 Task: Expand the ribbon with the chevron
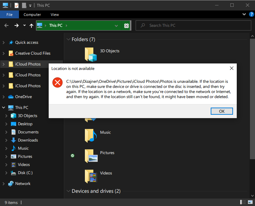pyautogui.click(x=244, y=14)
